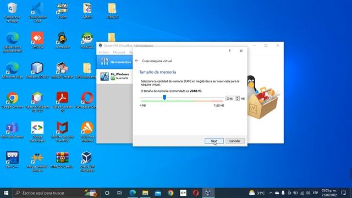The image size is (352, 198).
Task: Select the Opera browser desktop icon
Action: pos(87,100)
